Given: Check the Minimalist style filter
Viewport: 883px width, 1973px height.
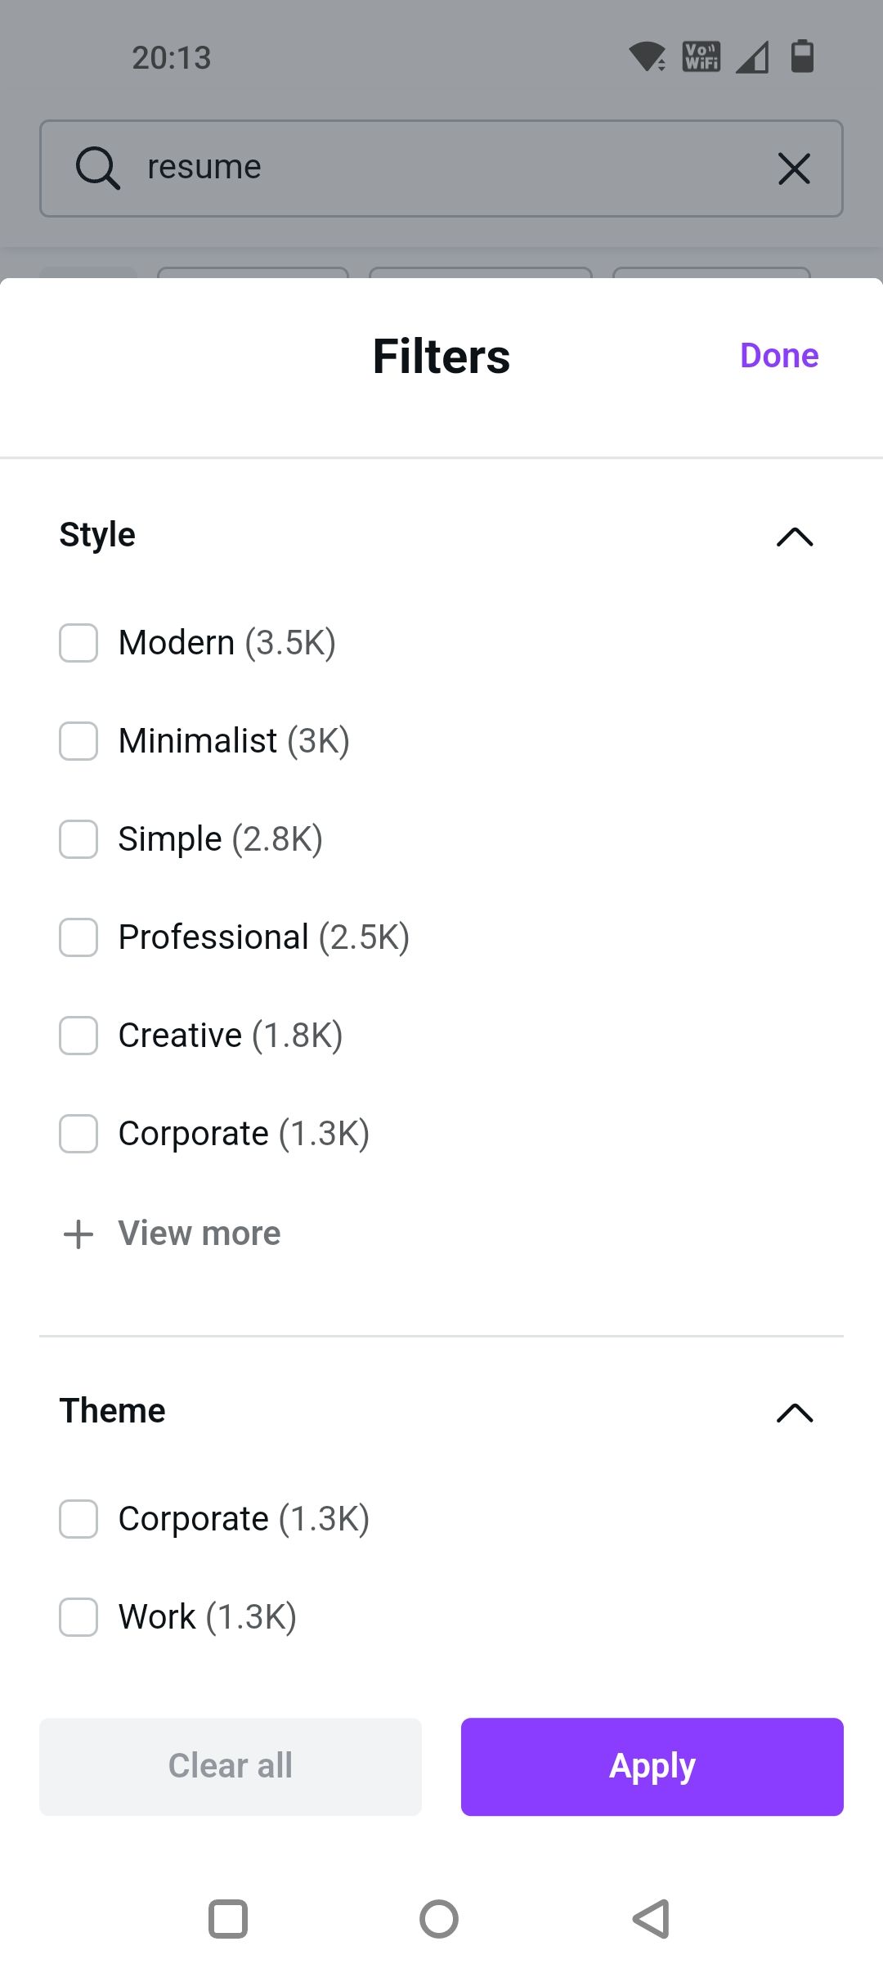Looking at the screenshot, I should coord(78,741).
